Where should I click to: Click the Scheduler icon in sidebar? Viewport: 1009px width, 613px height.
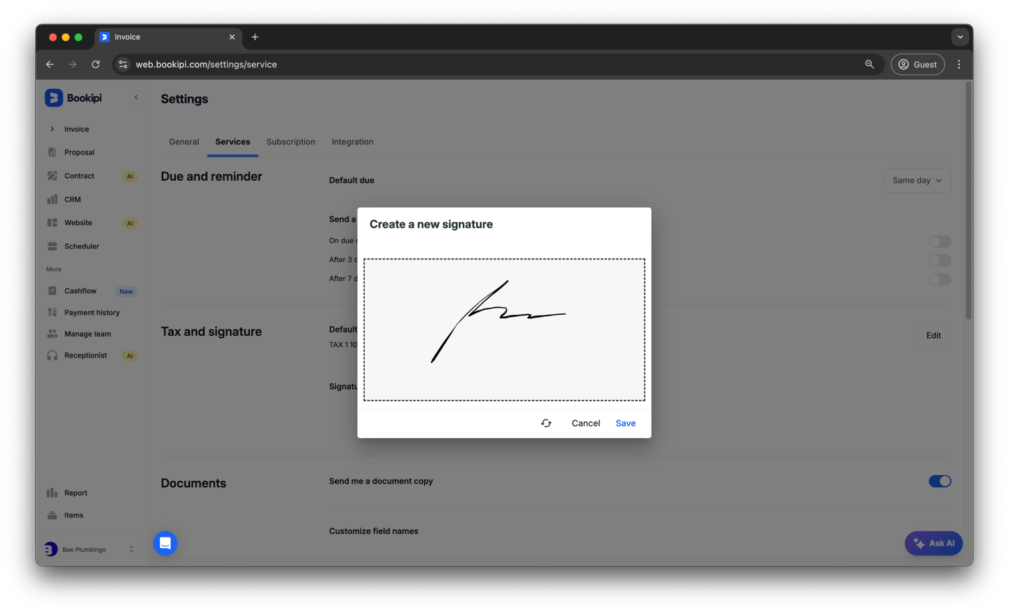[x=52, y=246]
